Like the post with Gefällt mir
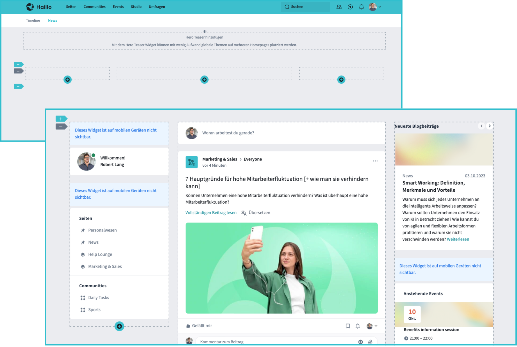The width and height of the screenshot is (517, 347). click(199, 326)
